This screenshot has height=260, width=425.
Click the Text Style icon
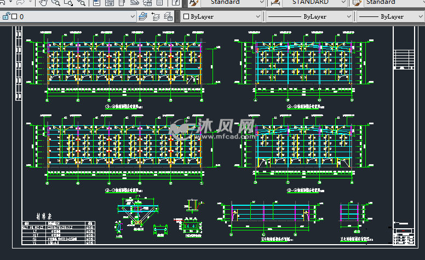193,3
